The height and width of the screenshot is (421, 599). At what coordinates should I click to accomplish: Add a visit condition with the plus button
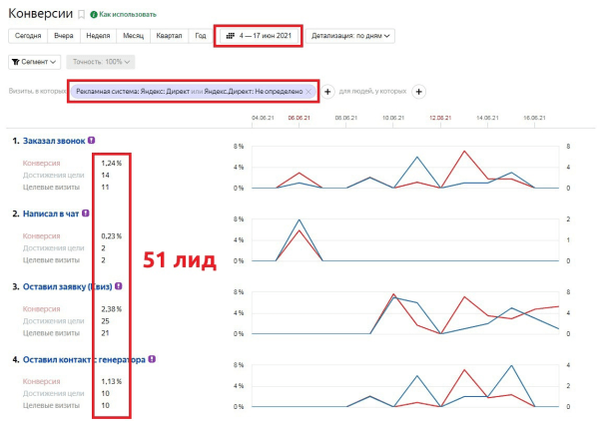tap(328, 92)
